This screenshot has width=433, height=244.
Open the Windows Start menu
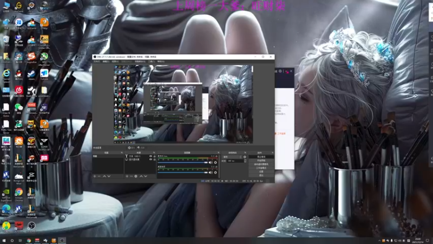click(x=4, y=241)
